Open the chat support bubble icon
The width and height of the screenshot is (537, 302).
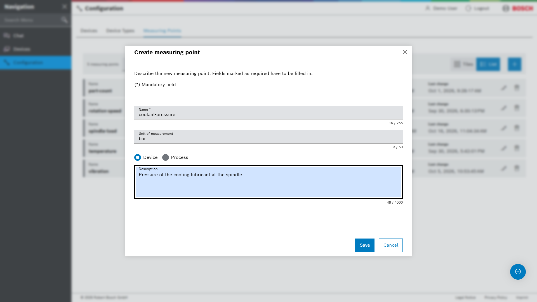pos(518,272)
